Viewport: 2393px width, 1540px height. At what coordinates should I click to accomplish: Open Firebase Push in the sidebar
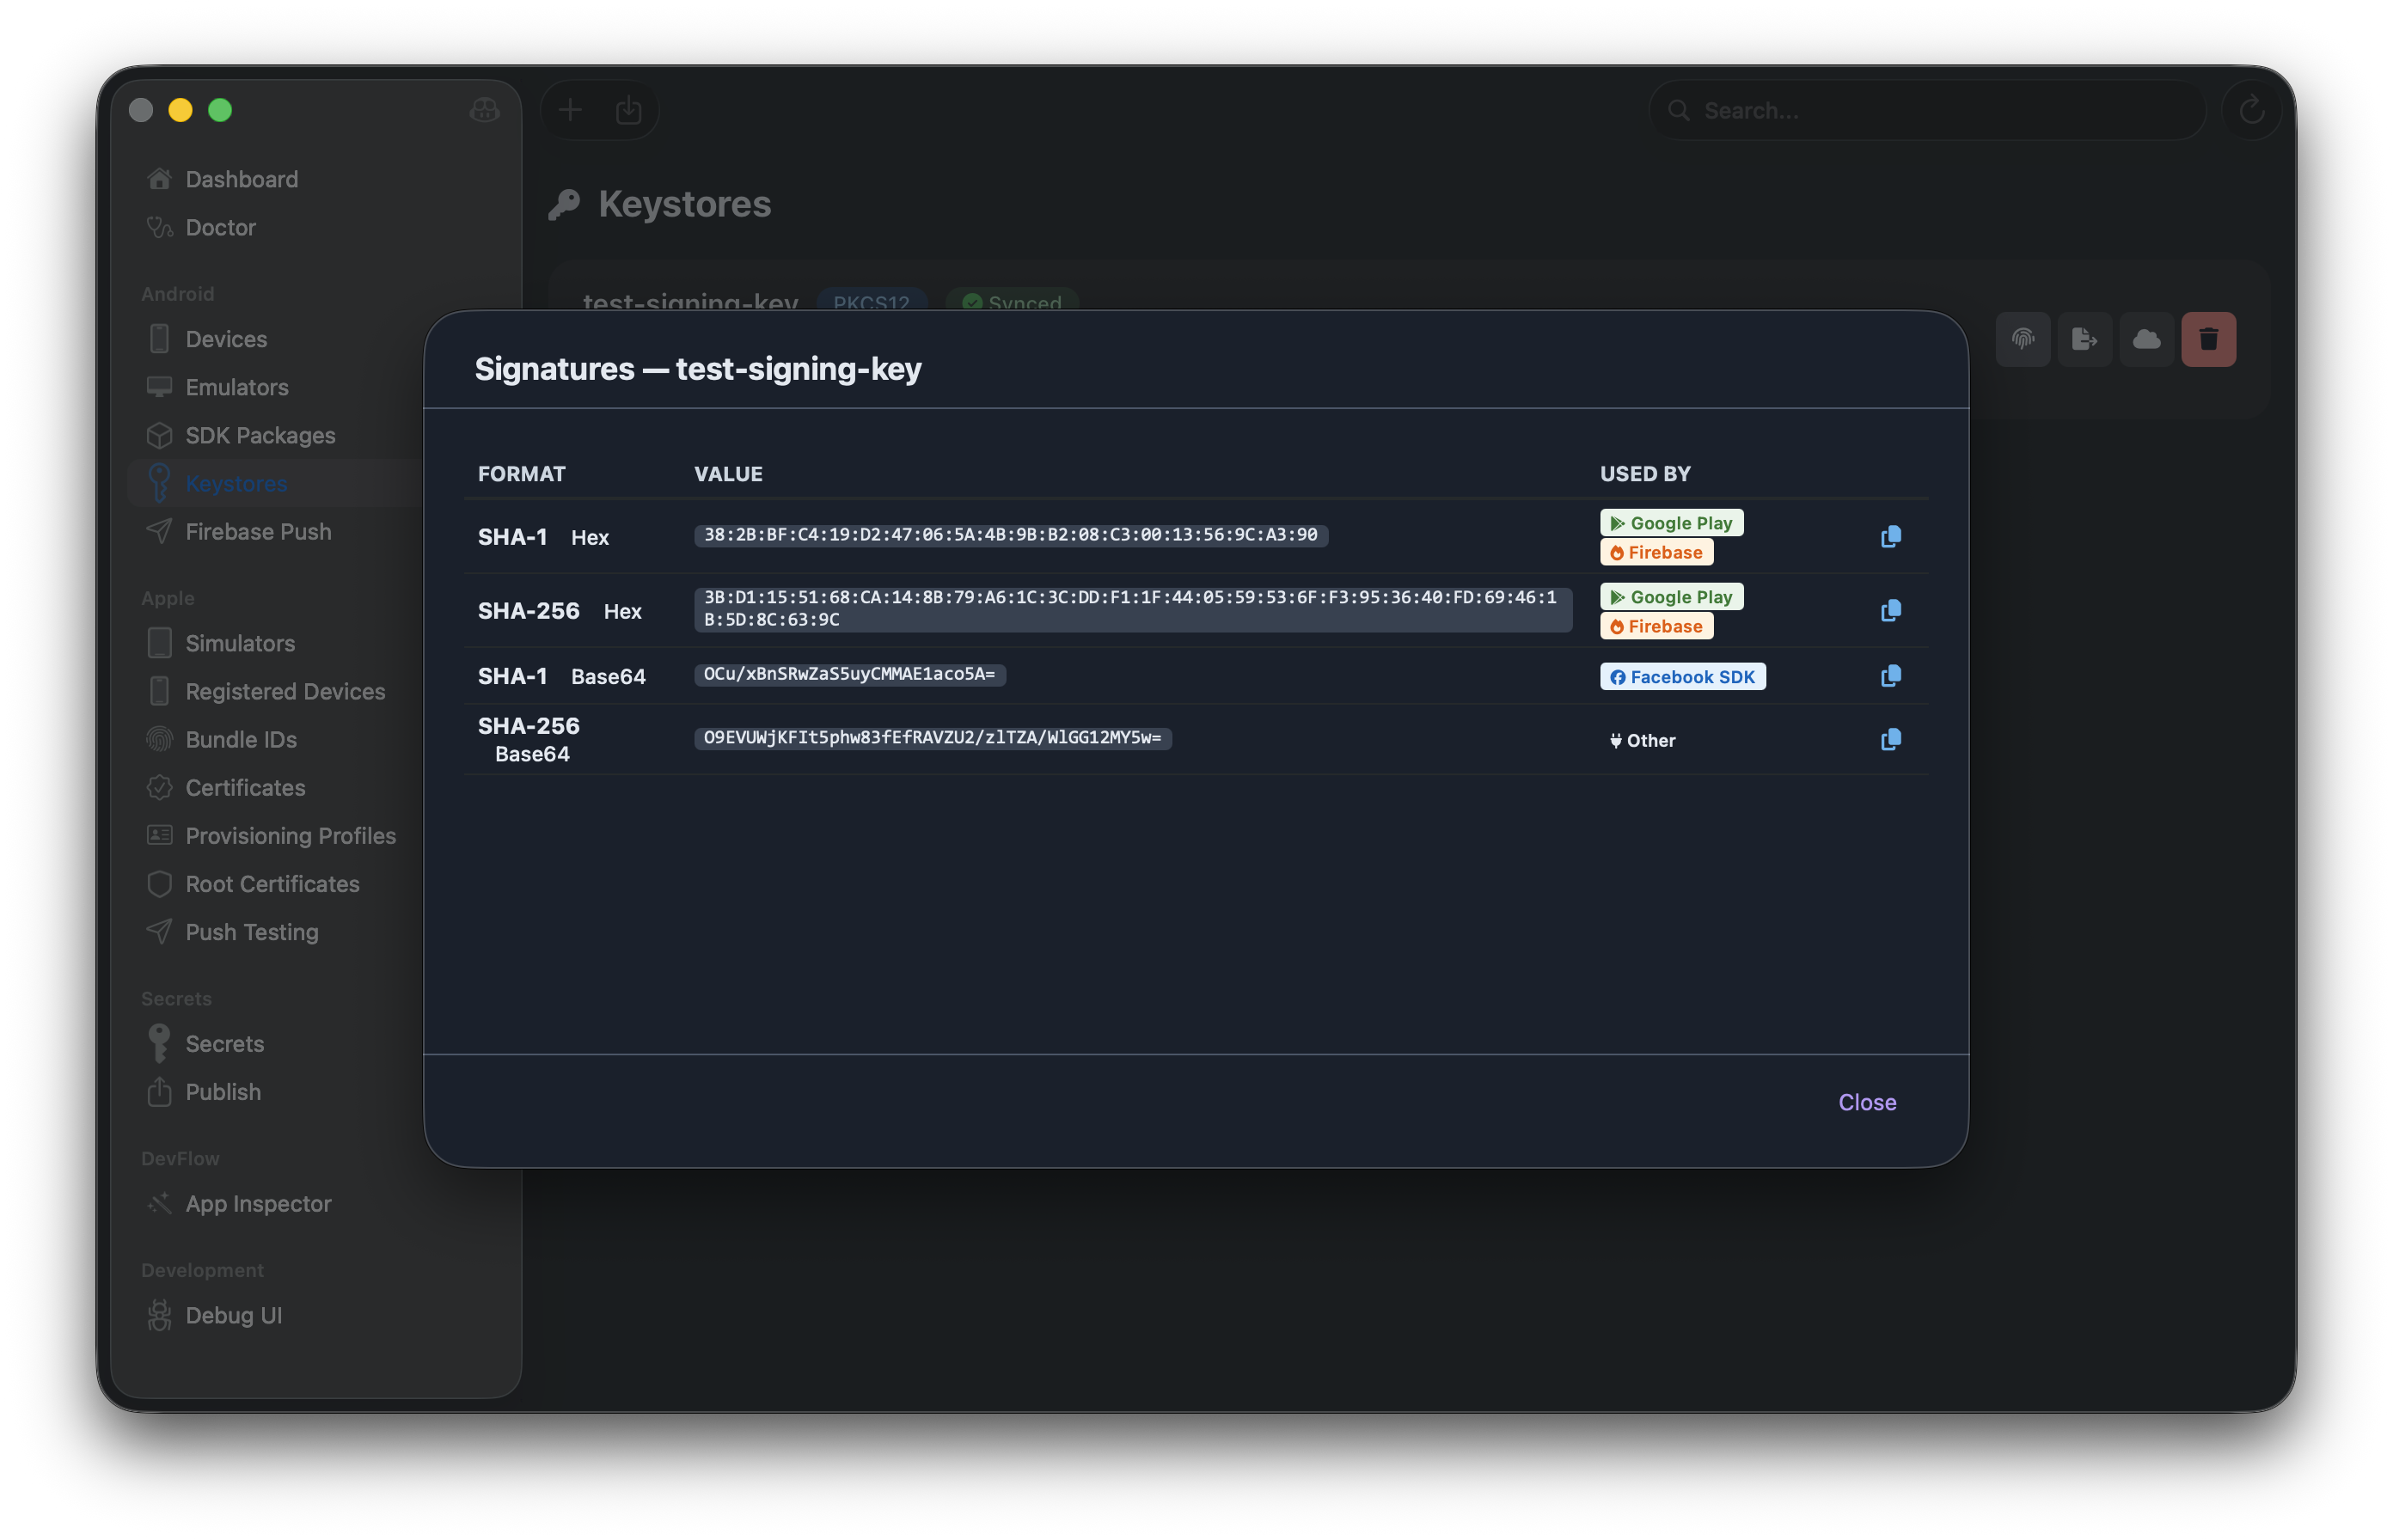click(x=258, y=531)
